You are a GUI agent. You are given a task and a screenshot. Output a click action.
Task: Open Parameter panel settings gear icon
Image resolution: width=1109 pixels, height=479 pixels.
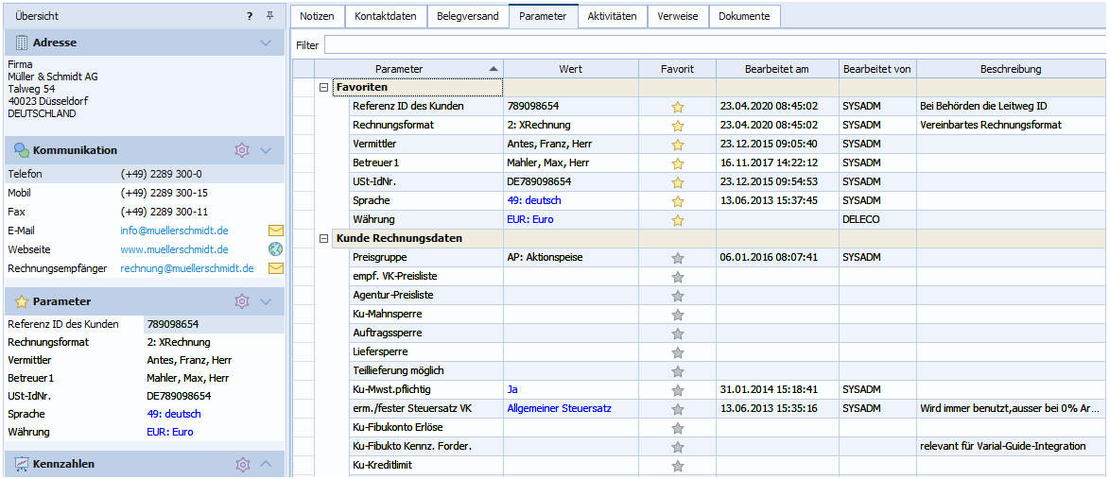coord(242,301)
